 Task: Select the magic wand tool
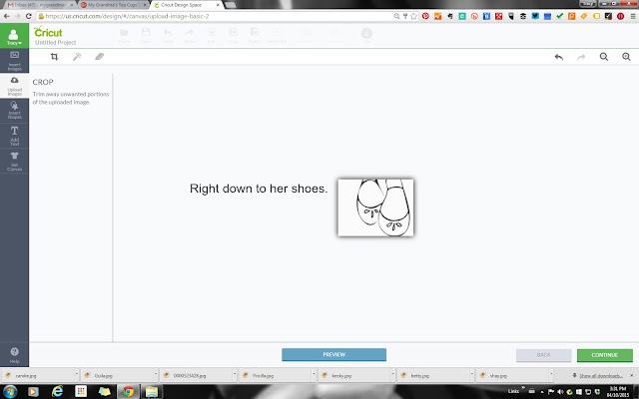[x=77, y=57]
